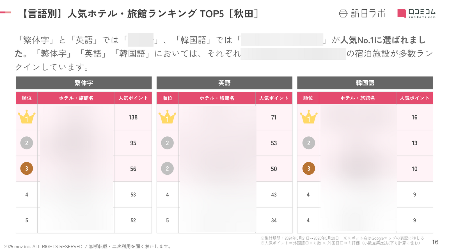The width and height of the screenshot is (449, 252).
Task: Click the page number 16
Action: [435, 242]
